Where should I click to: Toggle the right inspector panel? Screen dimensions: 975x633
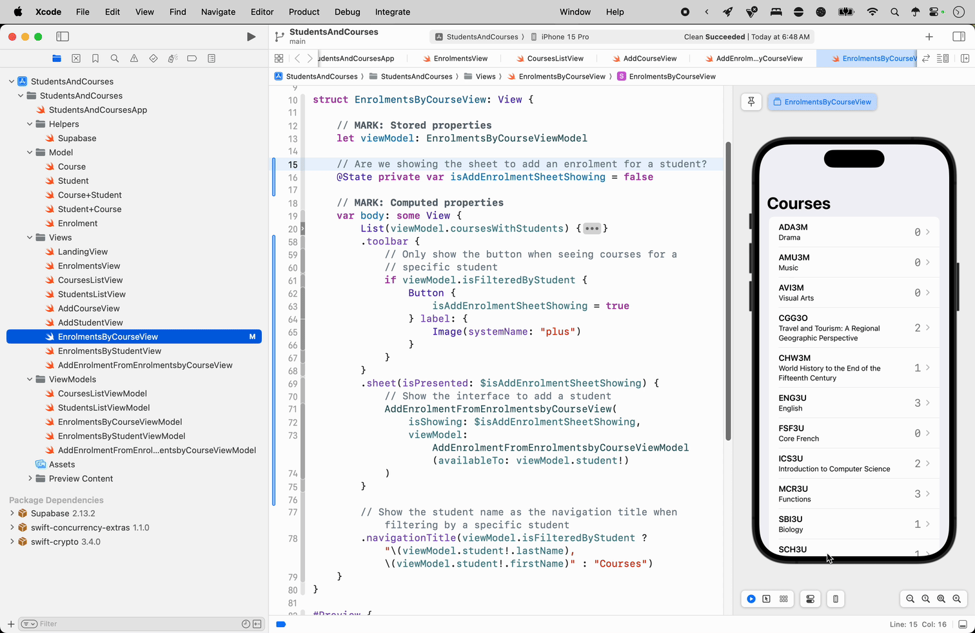[958, 37]
